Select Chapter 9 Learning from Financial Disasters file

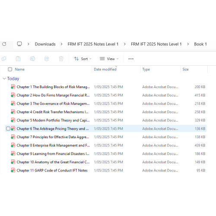(x=53, y=154)
